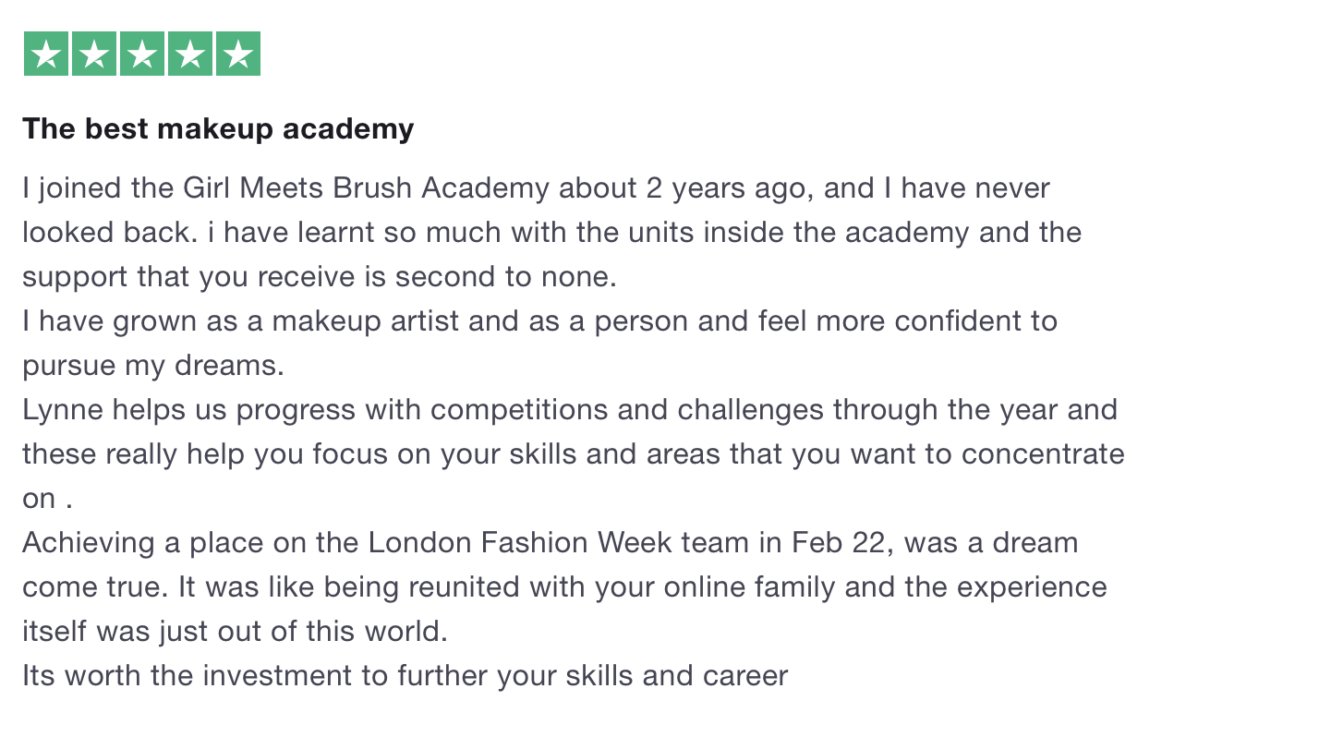This screenshot has width=1319, height=737.
Task: Click the phrase about 2 years ago
Action: (x=684, y=188)
